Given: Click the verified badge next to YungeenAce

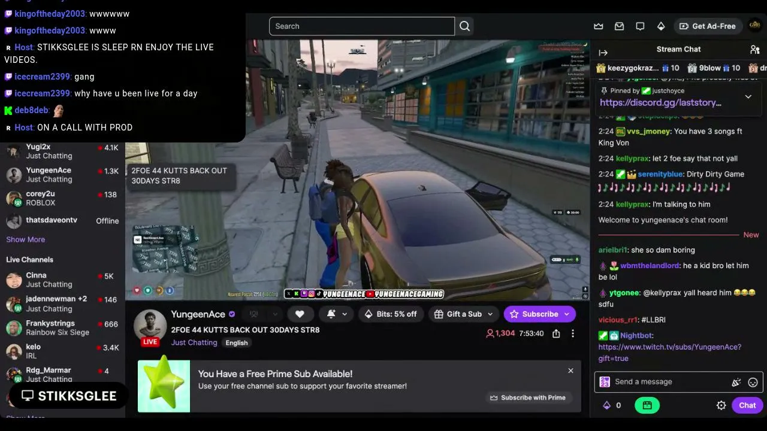Looking at the screenshot, I should point(232,314).
